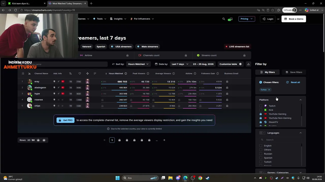Image resolution: width=325 pixels, height=182 pixels.
Task: Pick the 23 – 29 Aug, 2026 date range
Action: [x=203, y=64]
